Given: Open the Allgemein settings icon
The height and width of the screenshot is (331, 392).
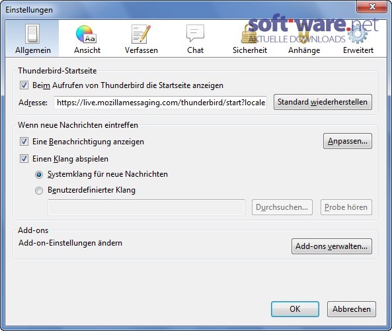Looking at the screenshot, I should (x=32, y=34).
